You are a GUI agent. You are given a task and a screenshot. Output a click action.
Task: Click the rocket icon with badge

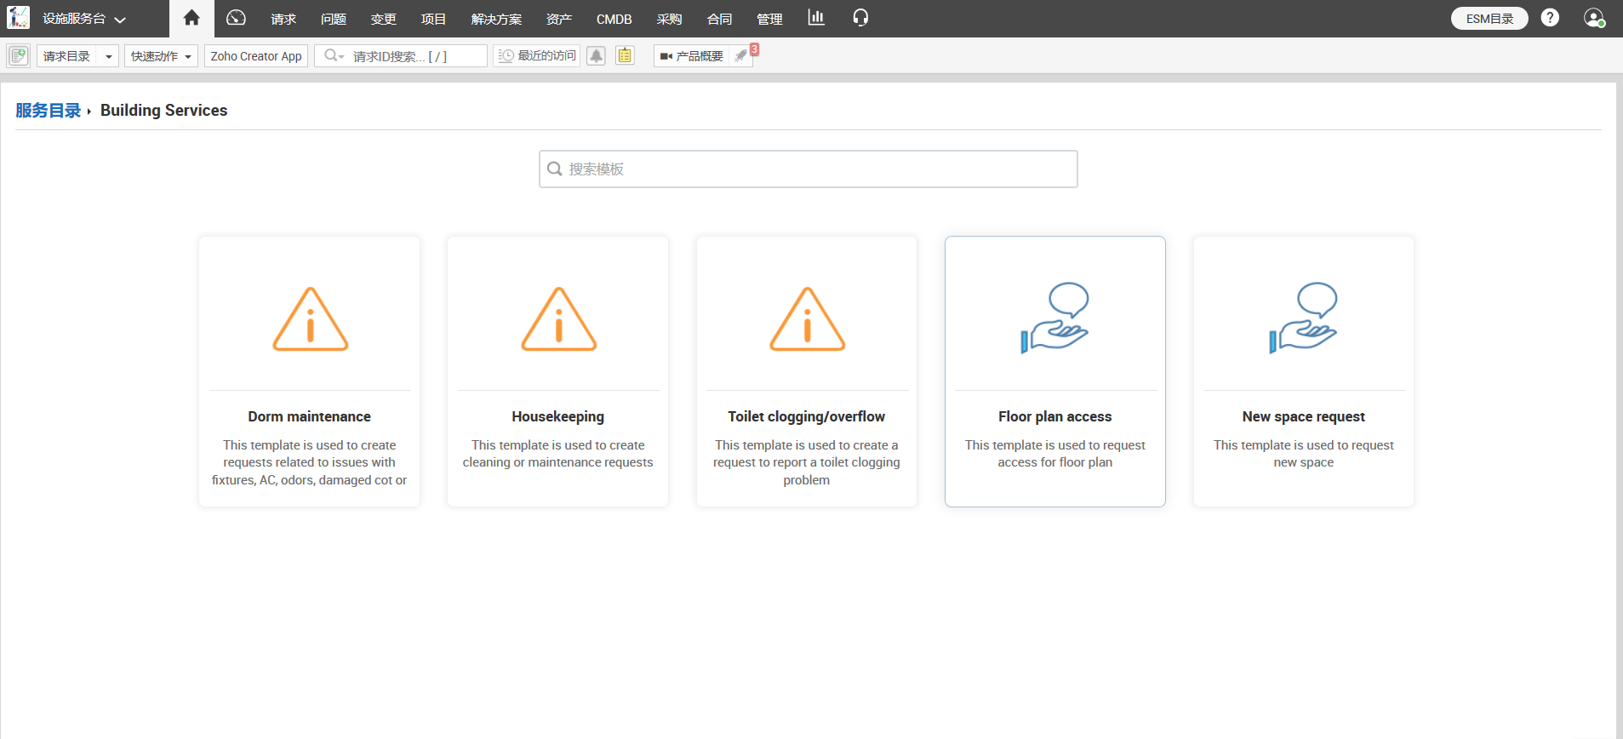point(742,56)
